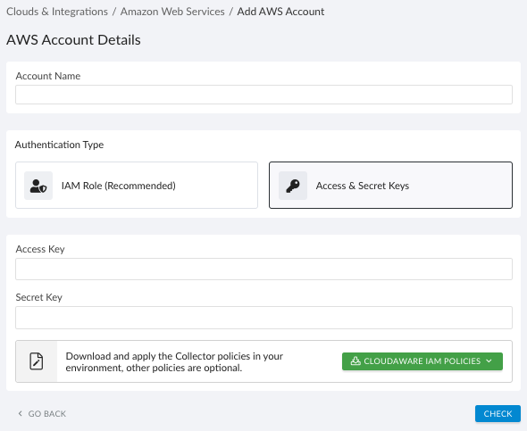Screen dimensions: 527x431
Task: Click the download icon on the Cloudaware IAM Policies button
Action: tap(356, 361)
